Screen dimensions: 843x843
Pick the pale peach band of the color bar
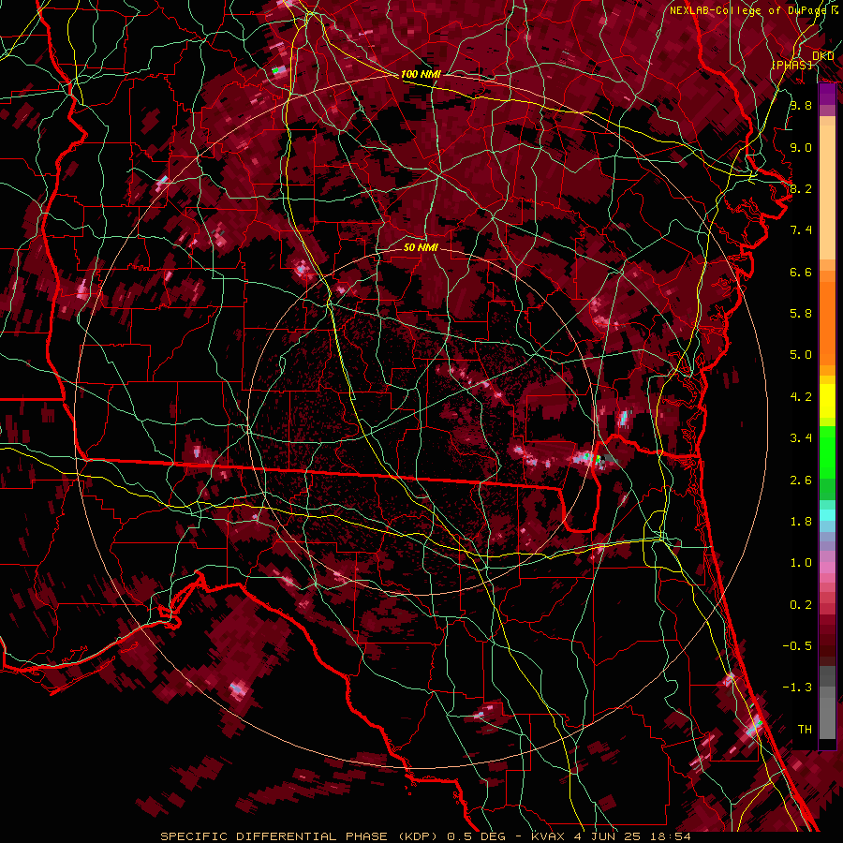827,194
